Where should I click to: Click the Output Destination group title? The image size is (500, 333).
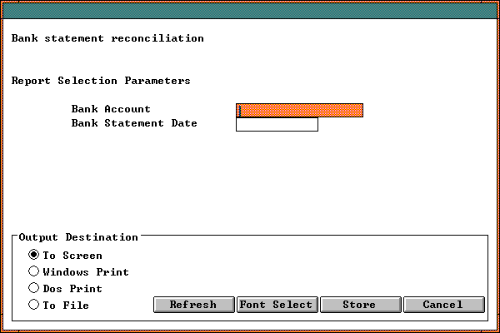click(78, 237)
